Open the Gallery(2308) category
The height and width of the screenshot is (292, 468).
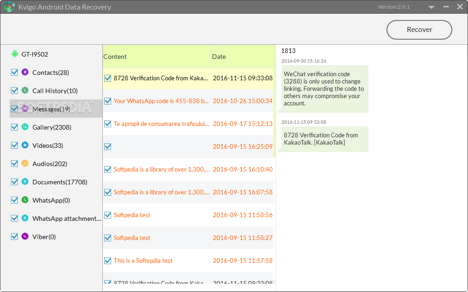click(52, 127)
